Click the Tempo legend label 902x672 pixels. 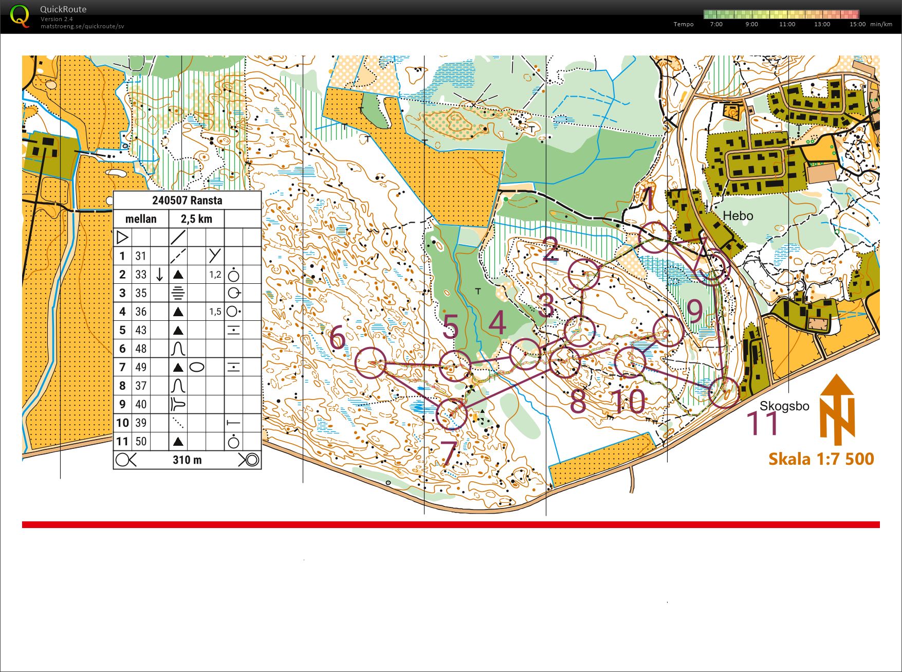click(684, 24)
